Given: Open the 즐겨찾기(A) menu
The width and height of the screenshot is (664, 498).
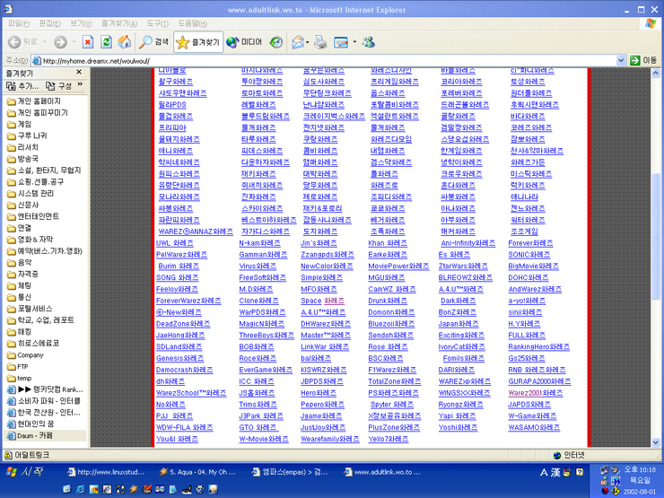Looking at the screenshot, I should coord(119,23).
